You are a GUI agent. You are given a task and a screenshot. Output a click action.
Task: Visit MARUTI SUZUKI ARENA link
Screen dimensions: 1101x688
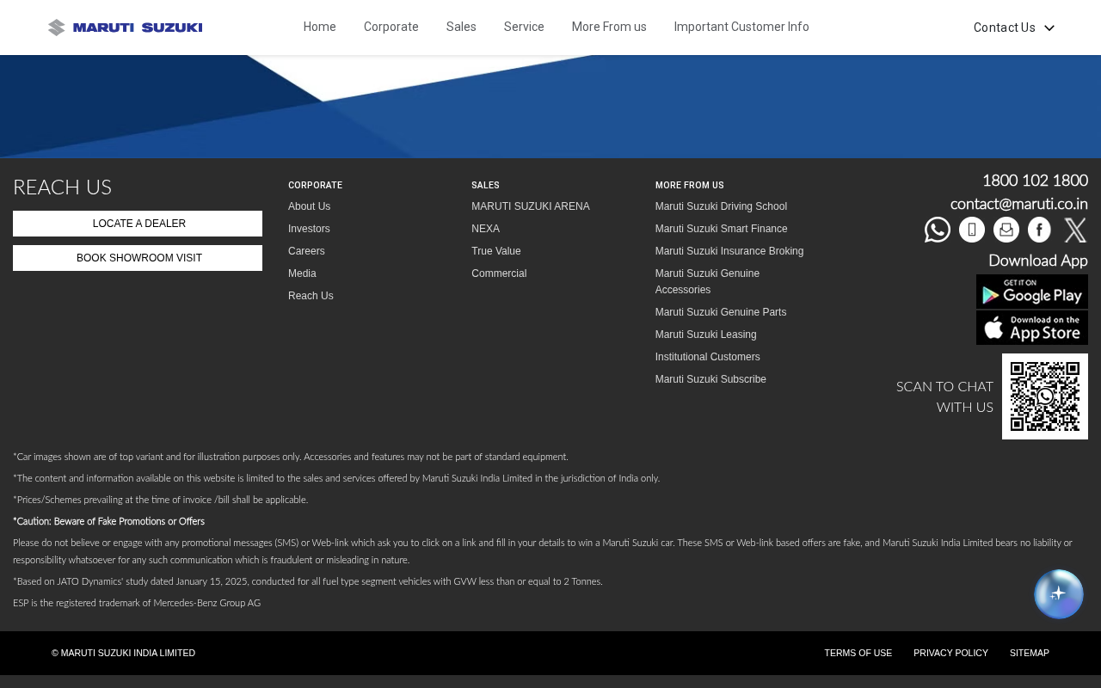531,206
